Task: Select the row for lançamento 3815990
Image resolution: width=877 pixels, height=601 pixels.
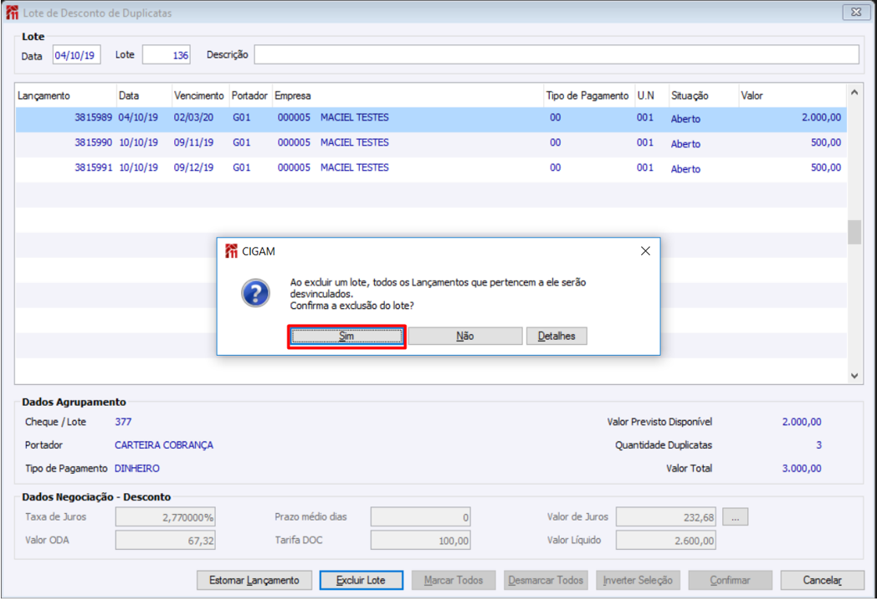Action: pyautogui.click(x=431, y=143)
